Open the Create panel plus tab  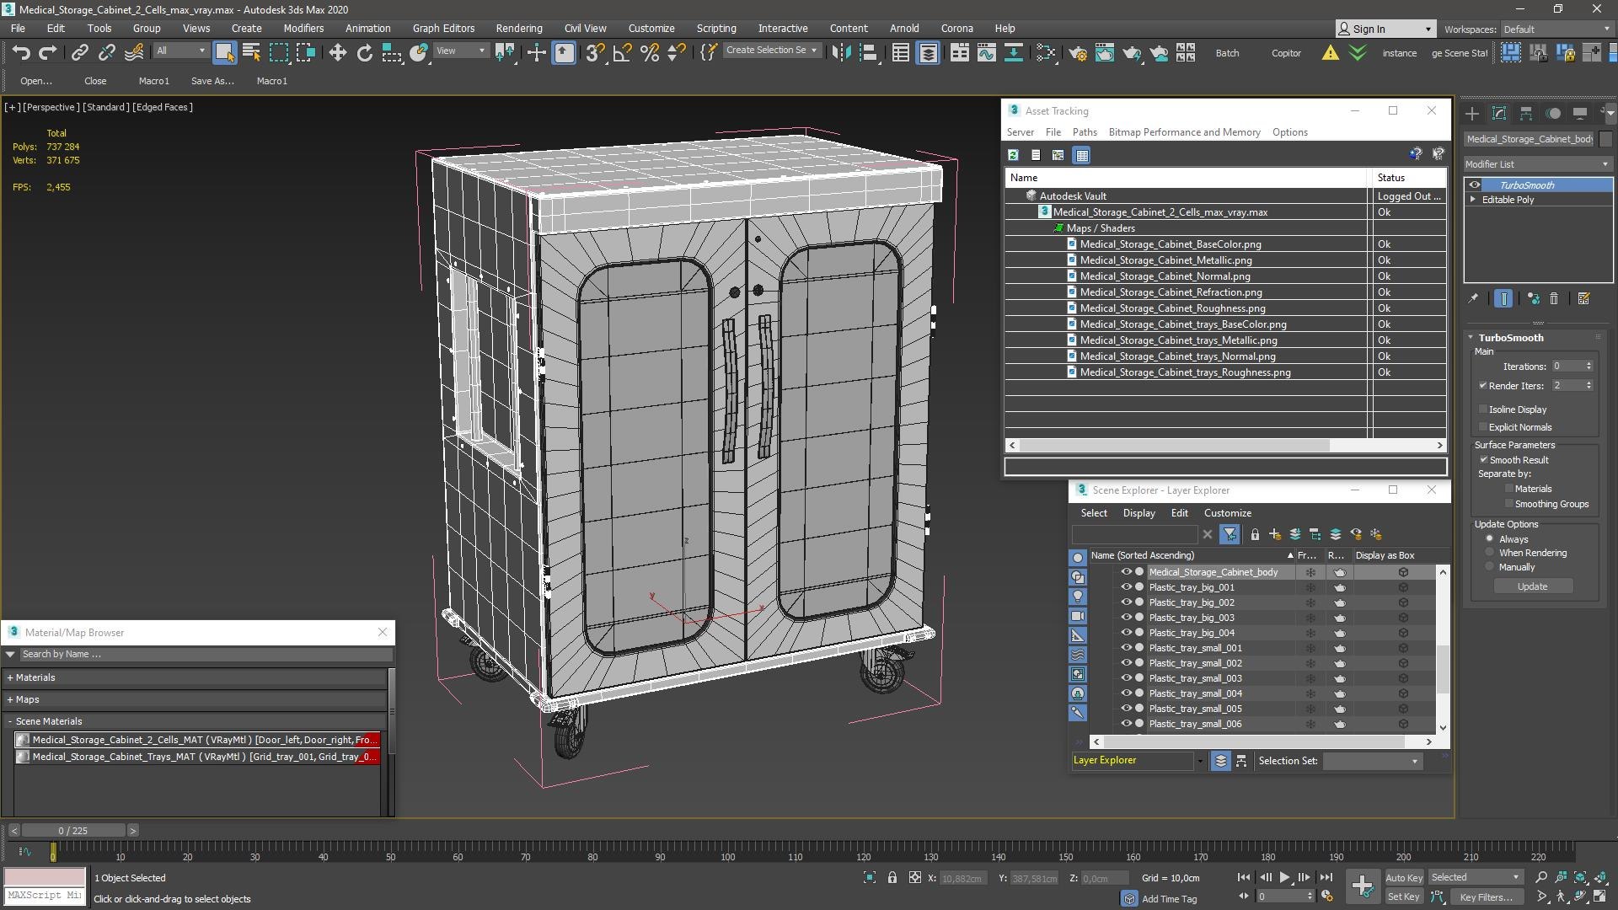[x=1472, y=113]
